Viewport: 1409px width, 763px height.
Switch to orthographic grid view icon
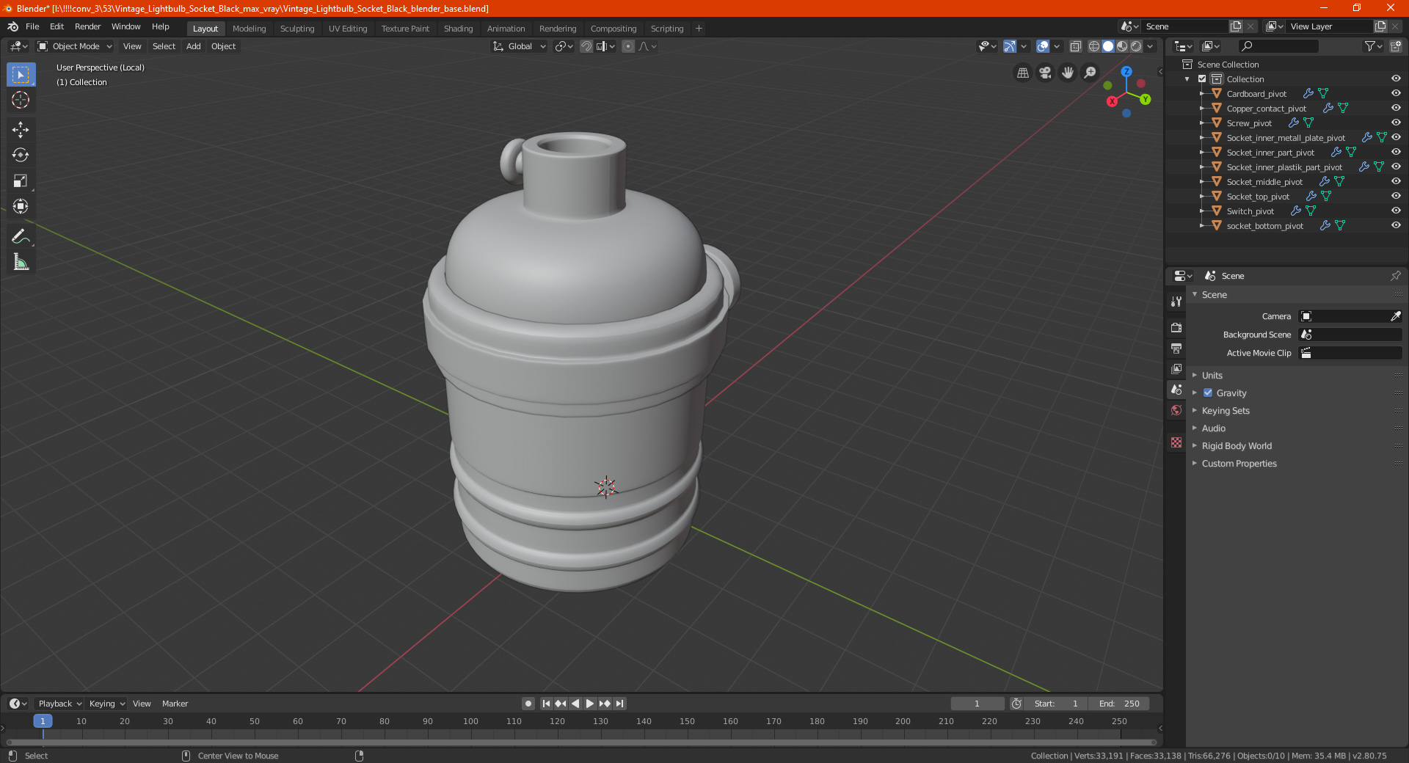coord(1022,73)
